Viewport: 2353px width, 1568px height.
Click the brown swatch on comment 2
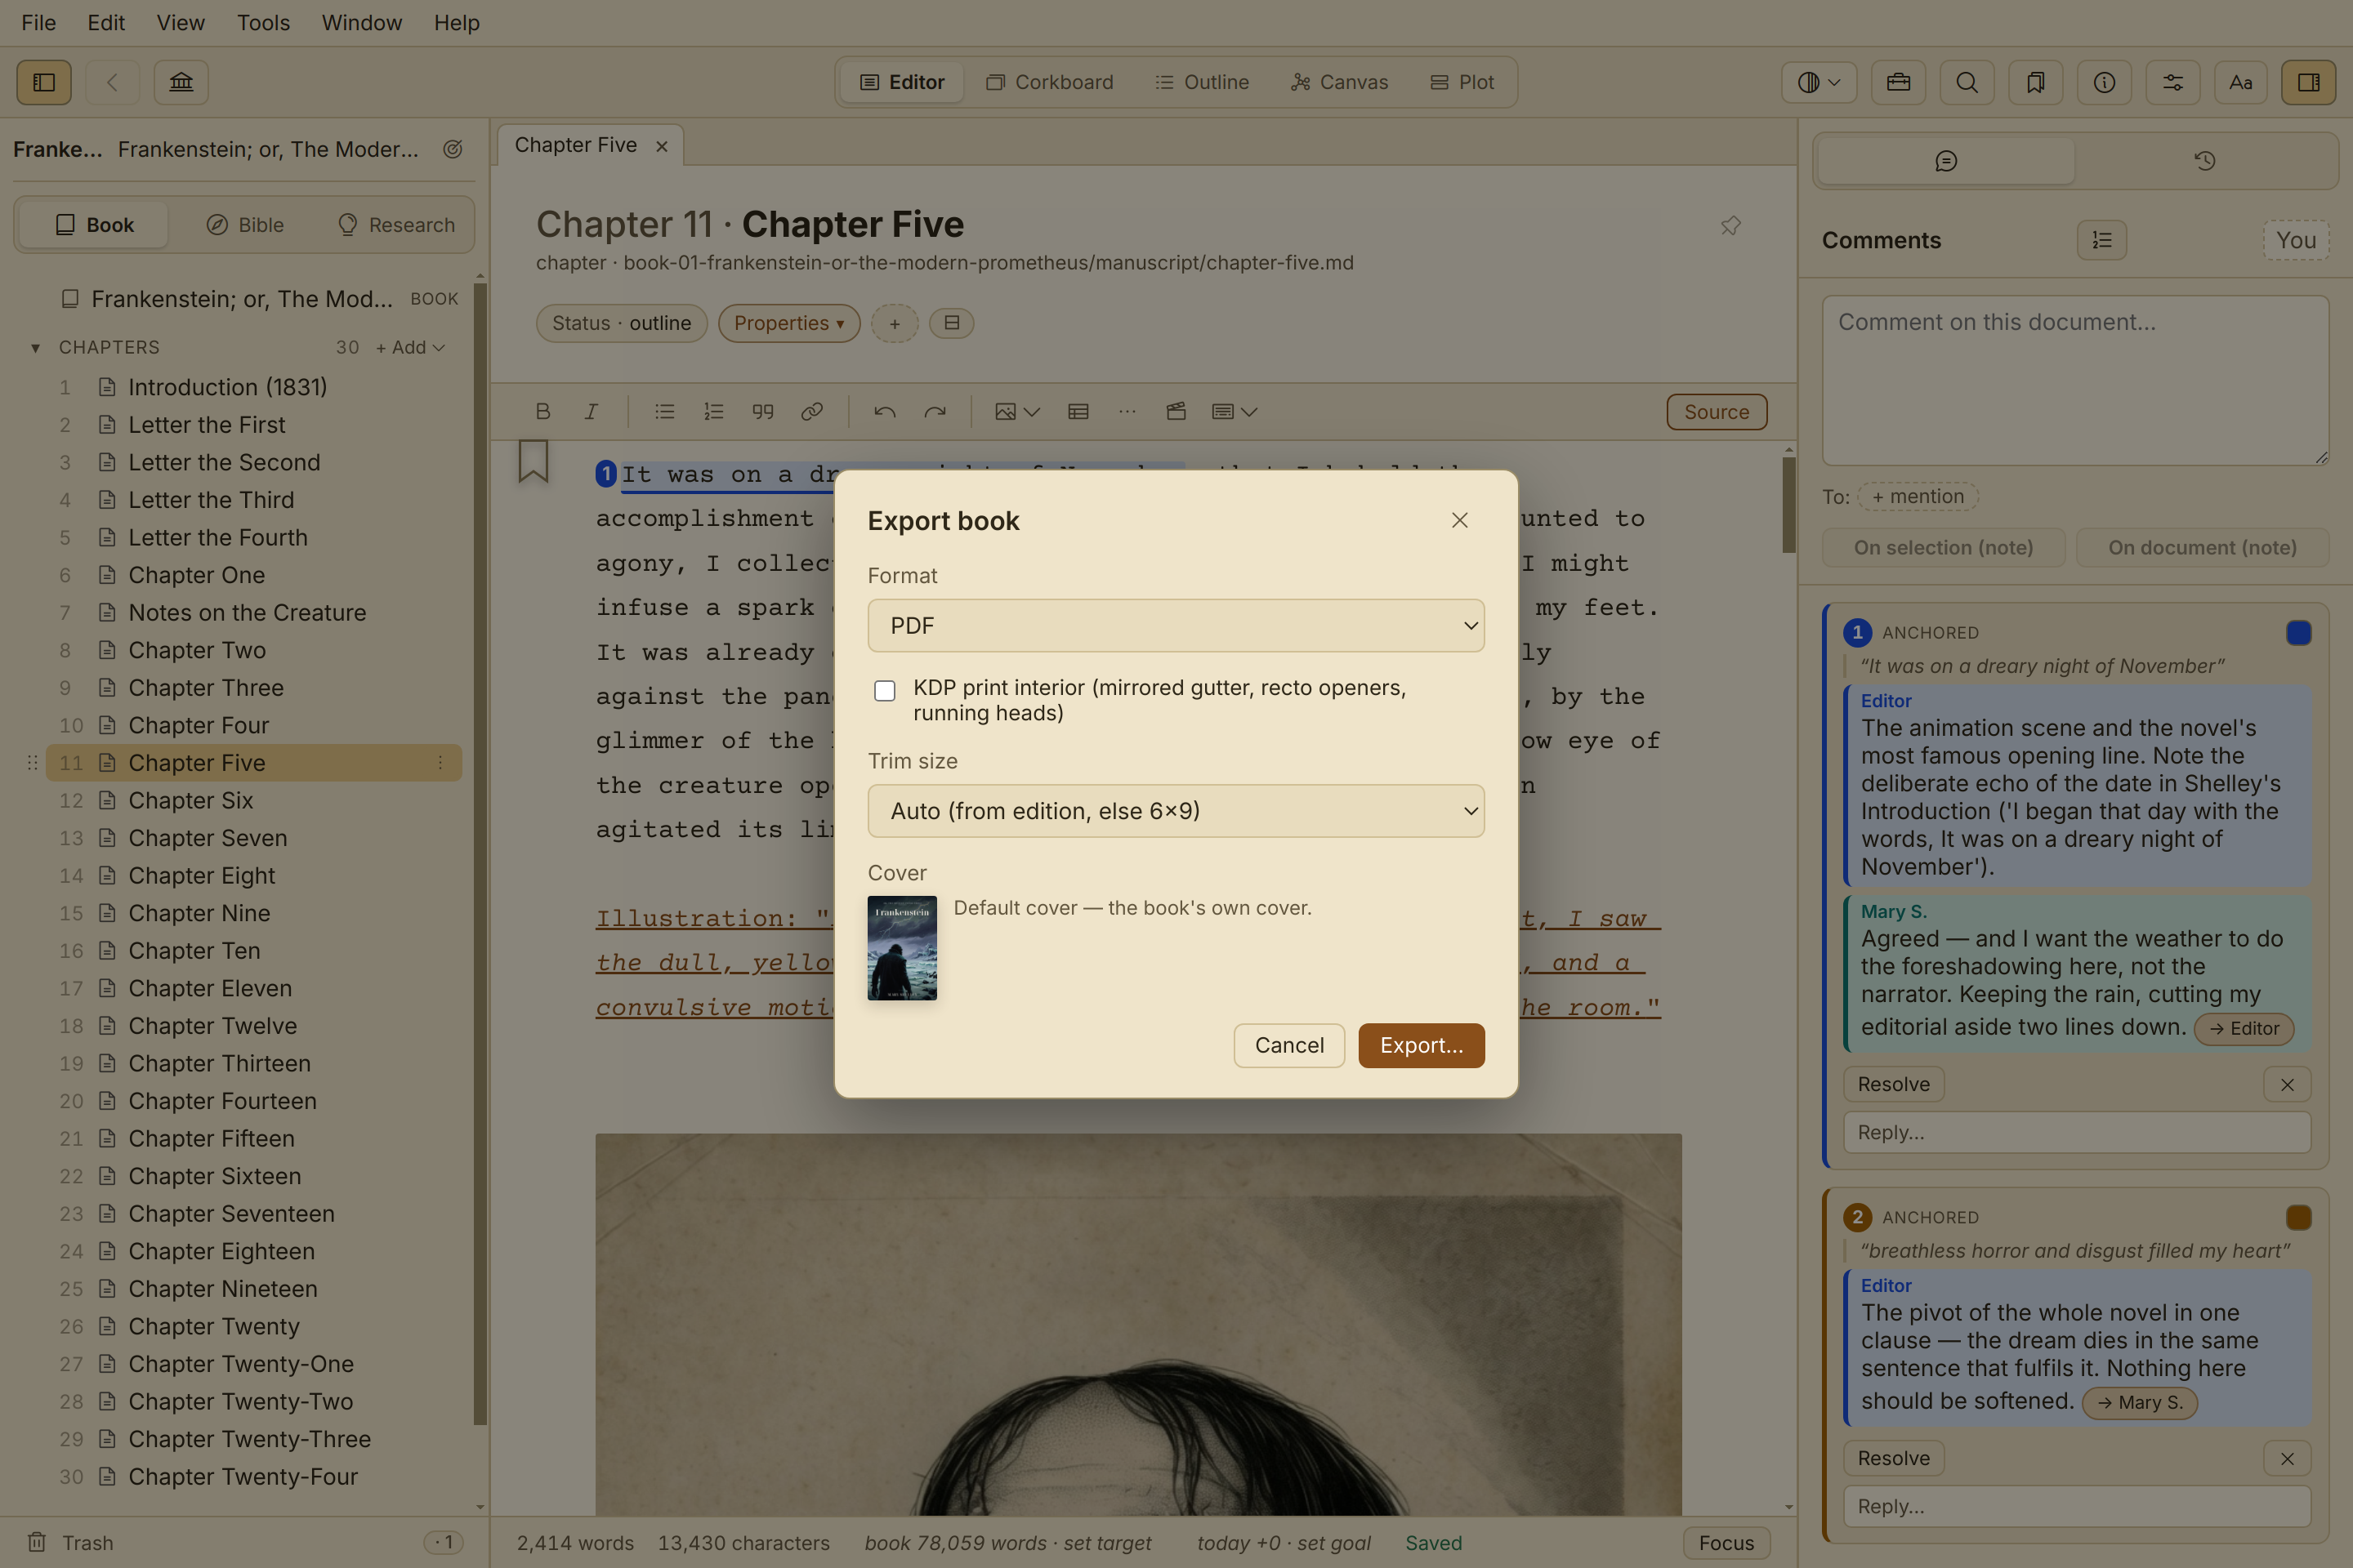2298,1217
